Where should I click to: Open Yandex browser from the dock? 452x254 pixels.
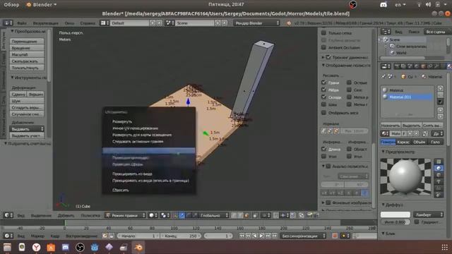click(36, 247)
